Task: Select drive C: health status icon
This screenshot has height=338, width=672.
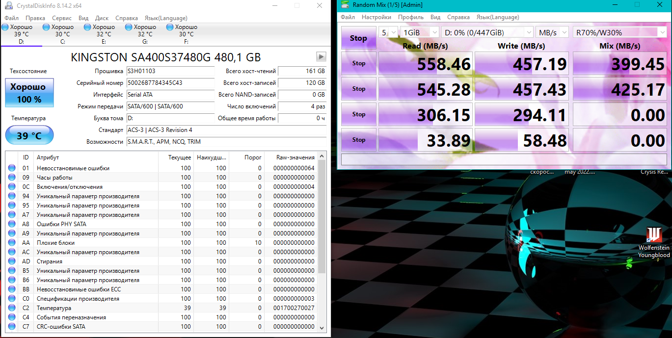Action: (47, 27)
